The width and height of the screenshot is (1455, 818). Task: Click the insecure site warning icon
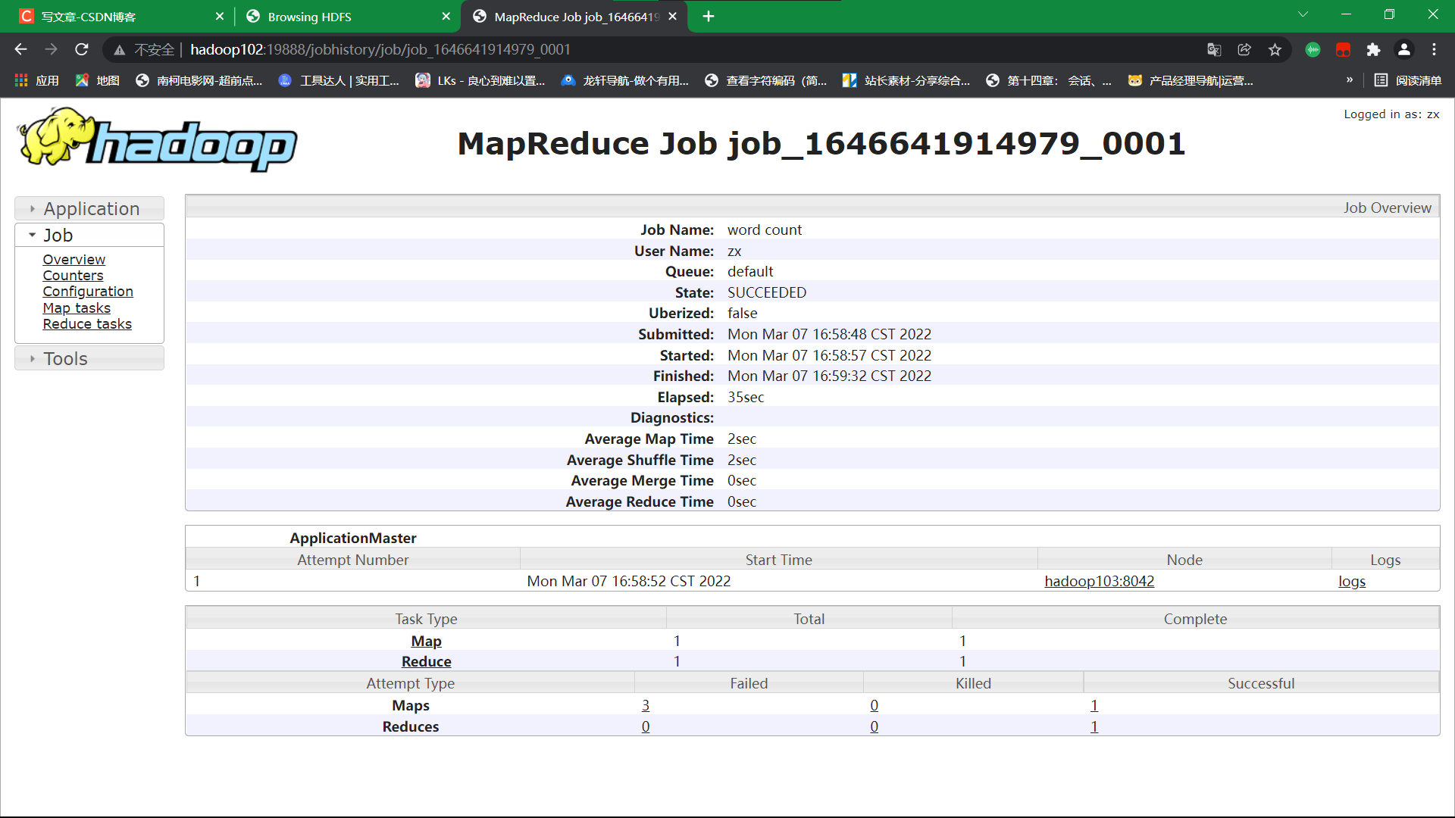(120, 50)
